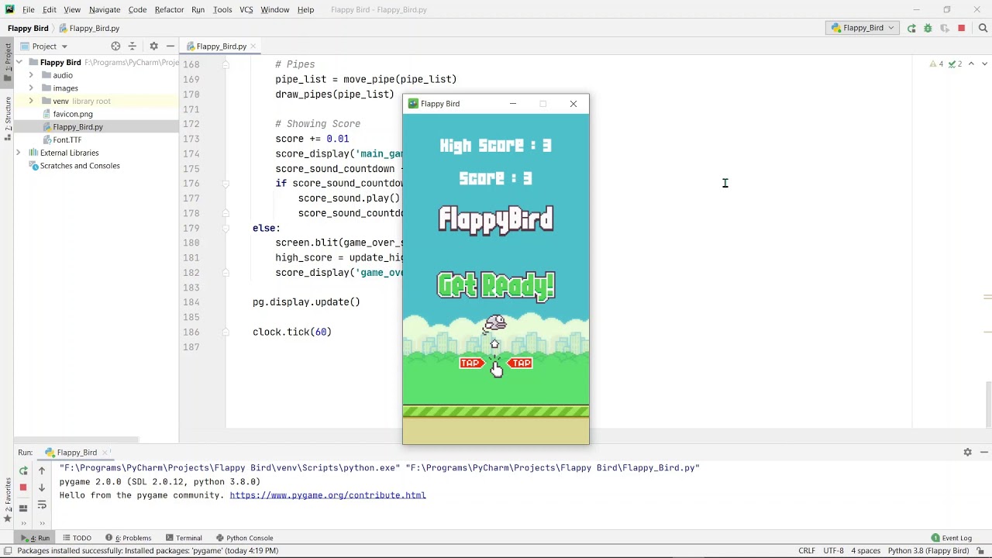Open Project panel settings gear
Viewport: 992px width, 558px height.
point(153,46)
